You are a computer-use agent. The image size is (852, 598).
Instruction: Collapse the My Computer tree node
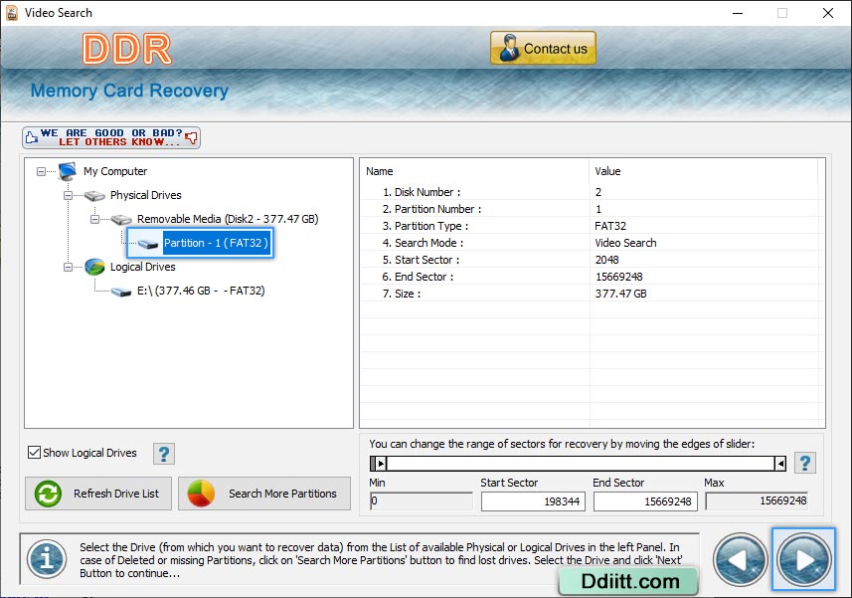tap(41, 171)
